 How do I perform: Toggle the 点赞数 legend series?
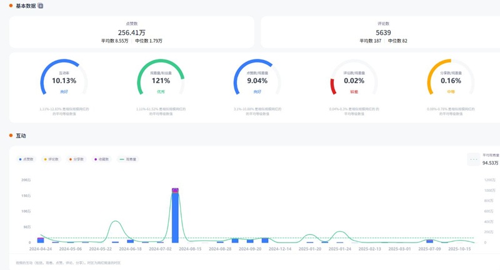point(26,159)
